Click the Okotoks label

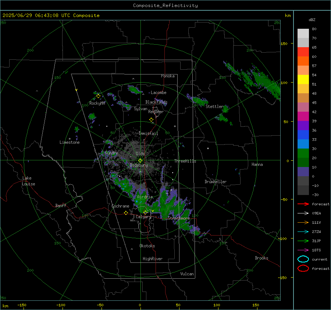coord(147,246)
